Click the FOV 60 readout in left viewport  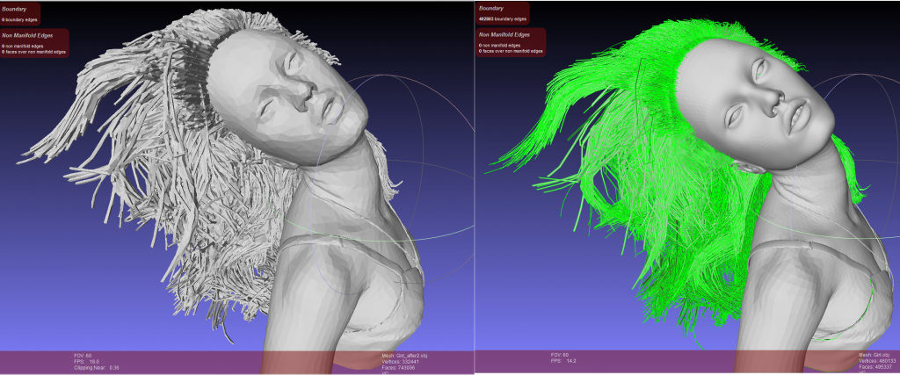coord(83,355)
